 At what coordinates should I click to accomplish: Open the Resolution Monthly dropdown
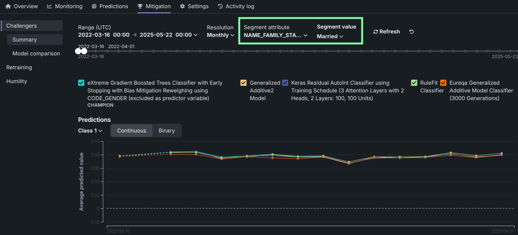[x=221, y=35]
